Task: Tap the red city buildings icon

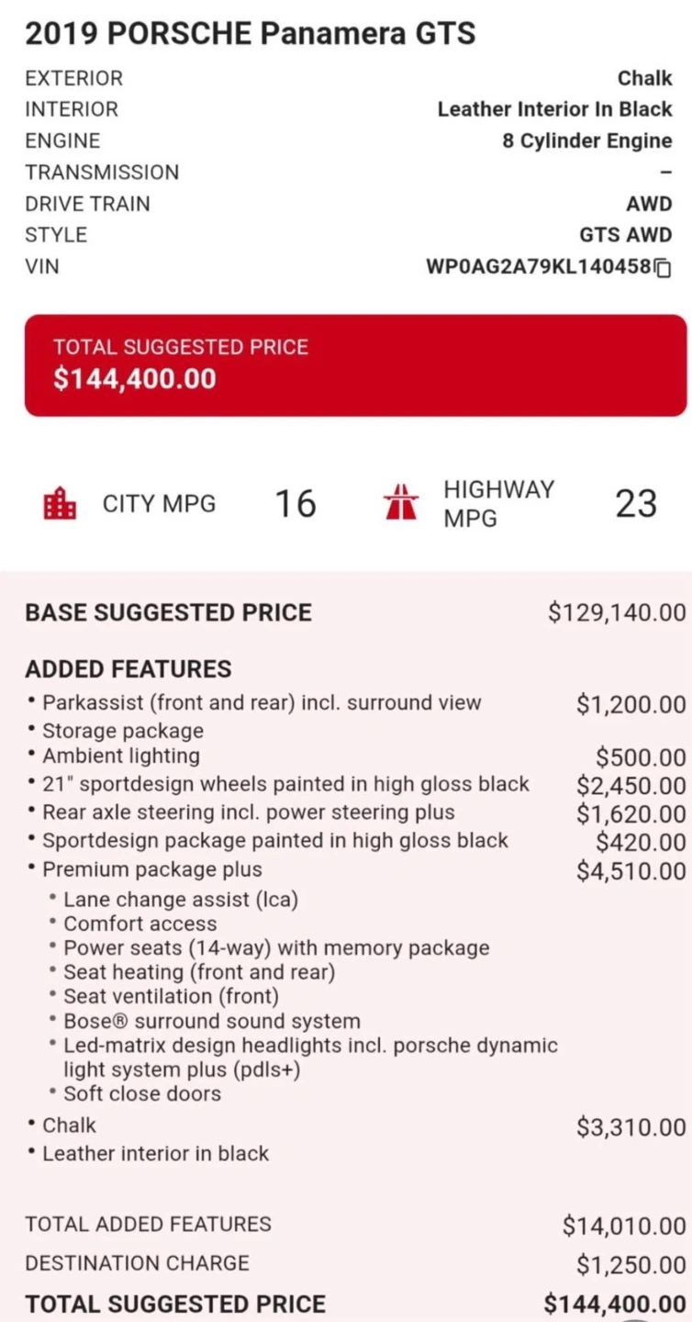Action: click(60, 504)
